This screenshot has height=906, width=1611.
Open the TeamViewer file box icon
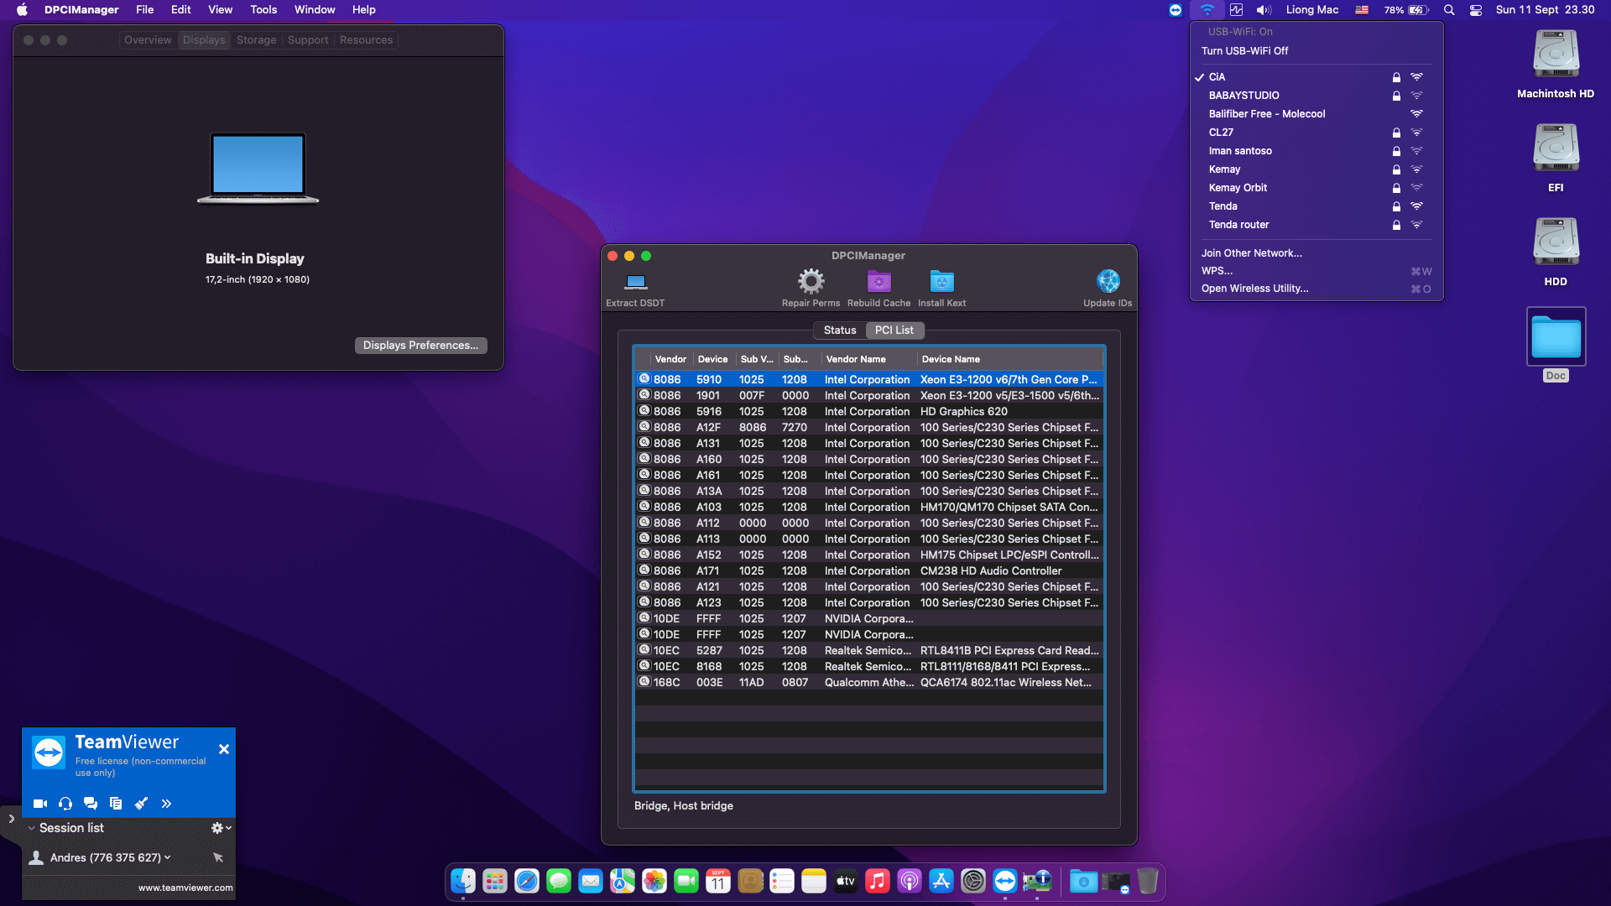pyautogui.click(x=116, y=804)
